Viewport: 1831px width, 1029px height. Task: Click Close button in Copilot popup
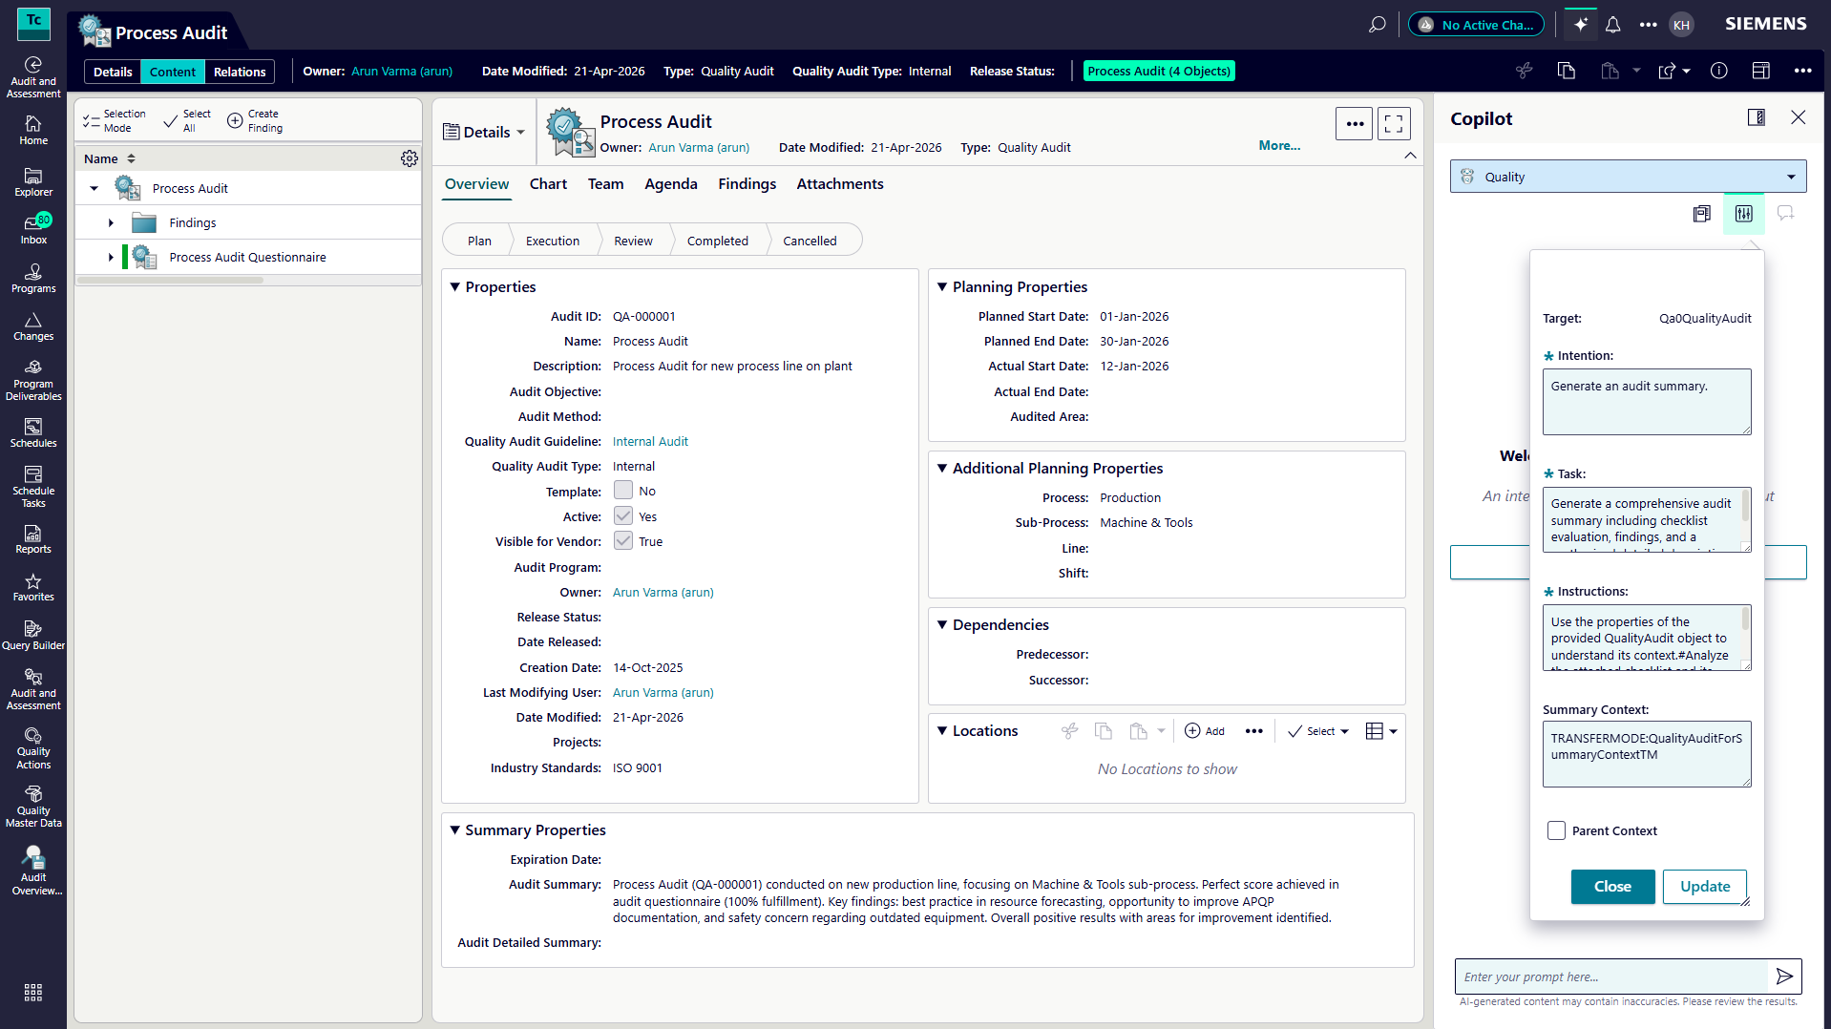[1612, 886]
